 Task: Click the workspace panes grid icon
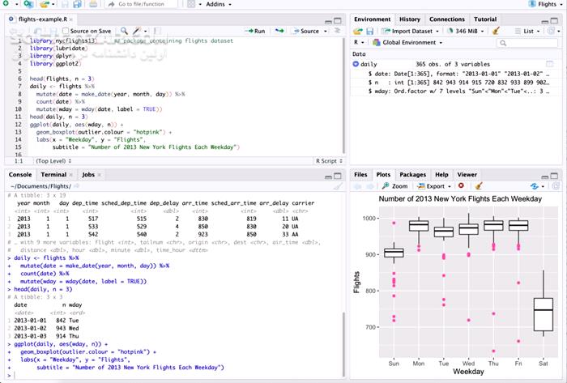[191, 4]
